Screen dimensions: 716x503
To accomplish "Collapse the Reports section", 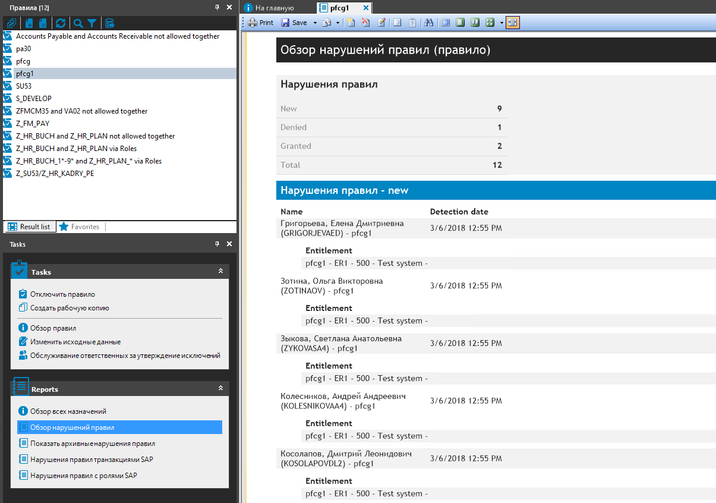I will point(220,388).
